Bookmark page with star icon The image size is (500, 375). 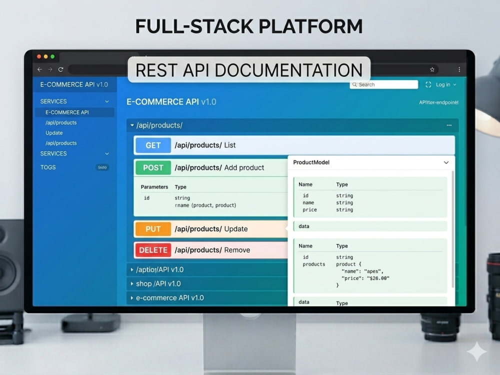[x=432, y=69]
